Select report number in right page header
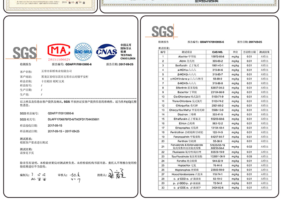 click(212, 42)
